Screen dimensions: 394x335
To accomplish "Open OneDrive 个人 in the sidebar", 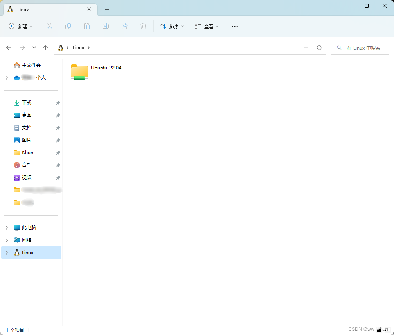I will coord(31,78).
